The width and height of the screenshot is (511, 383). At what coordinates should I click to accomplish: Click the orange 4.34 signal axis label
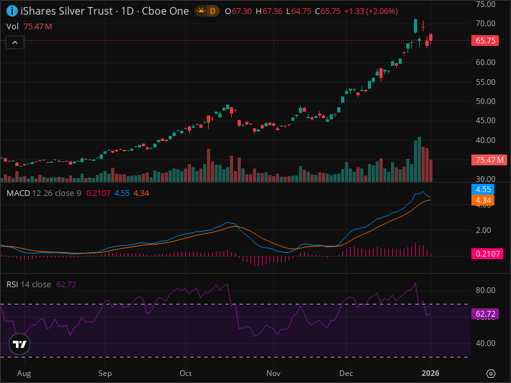[483, 200]
